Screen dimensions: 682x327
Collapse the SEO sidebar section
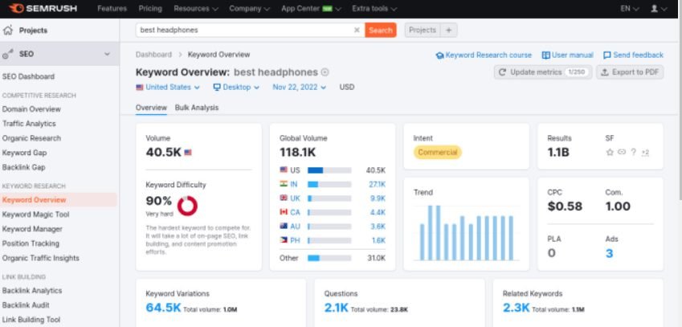pos(107,54)
